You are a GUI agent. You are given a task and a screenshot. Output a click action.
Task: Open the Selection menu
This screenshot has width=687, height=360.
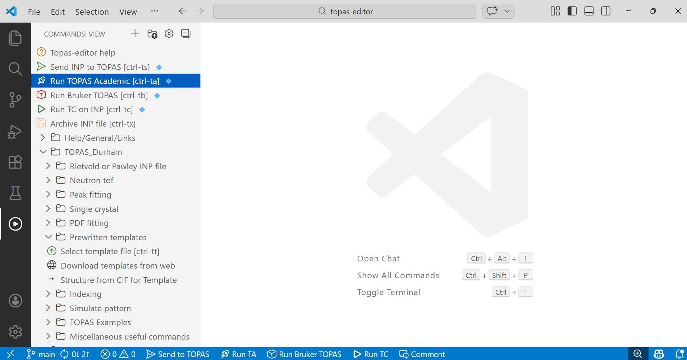(92, 12)
